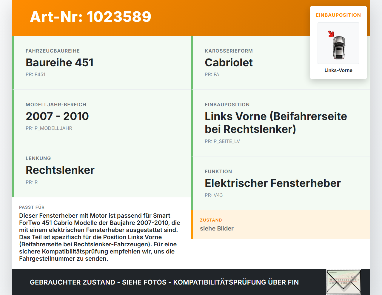Click the PASST FÜR label
This screenshot has height=295, width=382.
[32, 207]
